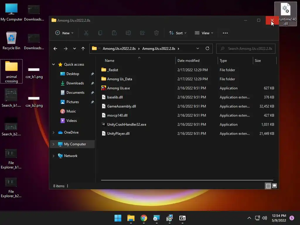Sort by the Name column header
Image resolution: width=300 pixels, height=225 pixels.
(x=110, y=60)
